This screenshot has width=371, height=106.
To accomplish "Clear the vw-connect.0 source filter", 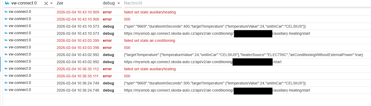I will tap(46, 3).
